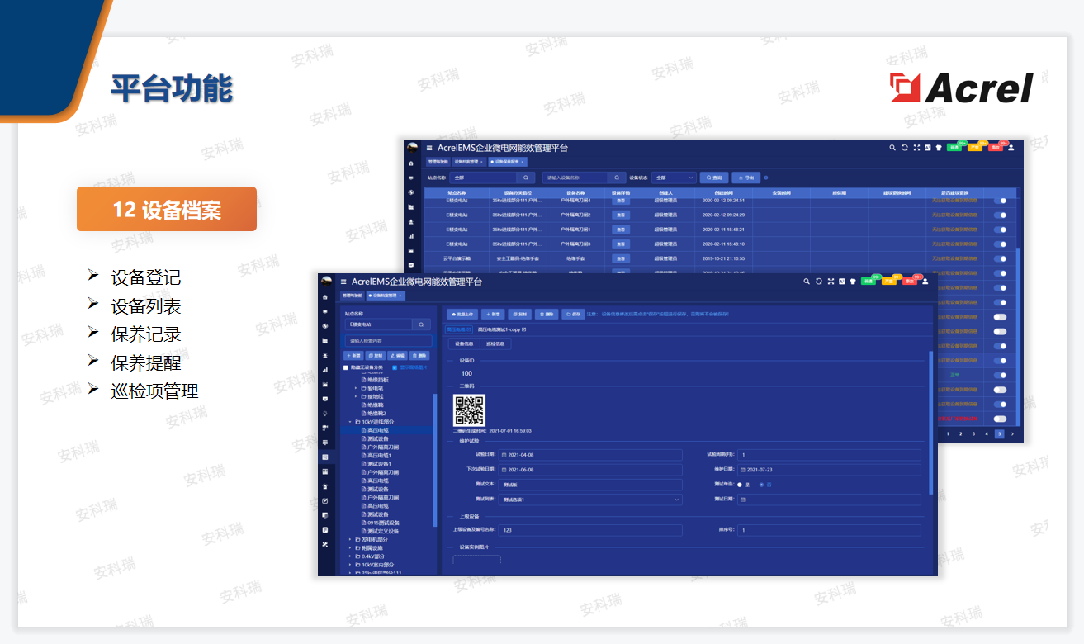Click the hamburger menu icon in the front window
Image resolution: width=1084 pixels, height=644 pixels.
click(343, 282)
